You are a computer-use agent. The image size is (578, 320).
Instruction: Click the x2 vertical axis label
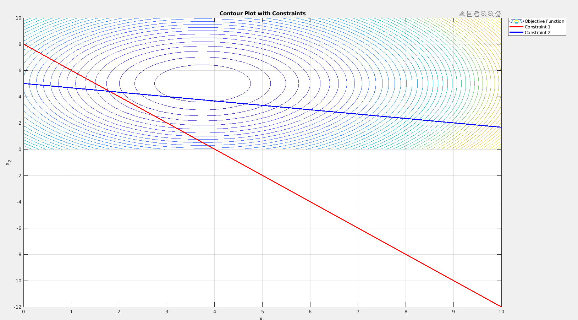coord(9,162)
